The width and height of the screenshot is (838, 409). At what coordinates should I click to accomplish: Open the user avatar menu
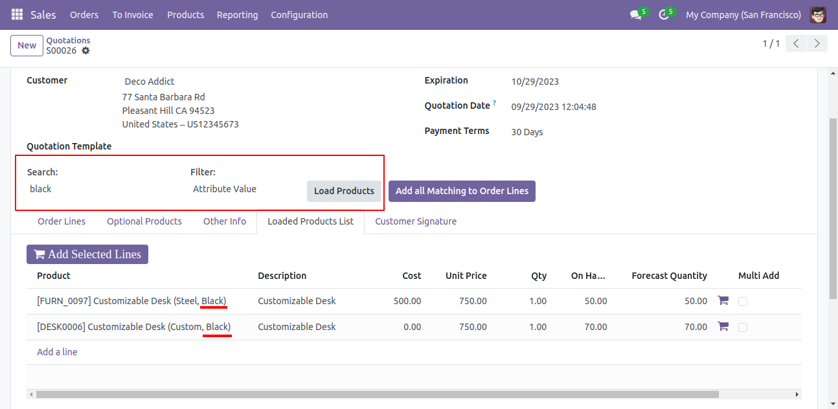[x=818, y=14]
